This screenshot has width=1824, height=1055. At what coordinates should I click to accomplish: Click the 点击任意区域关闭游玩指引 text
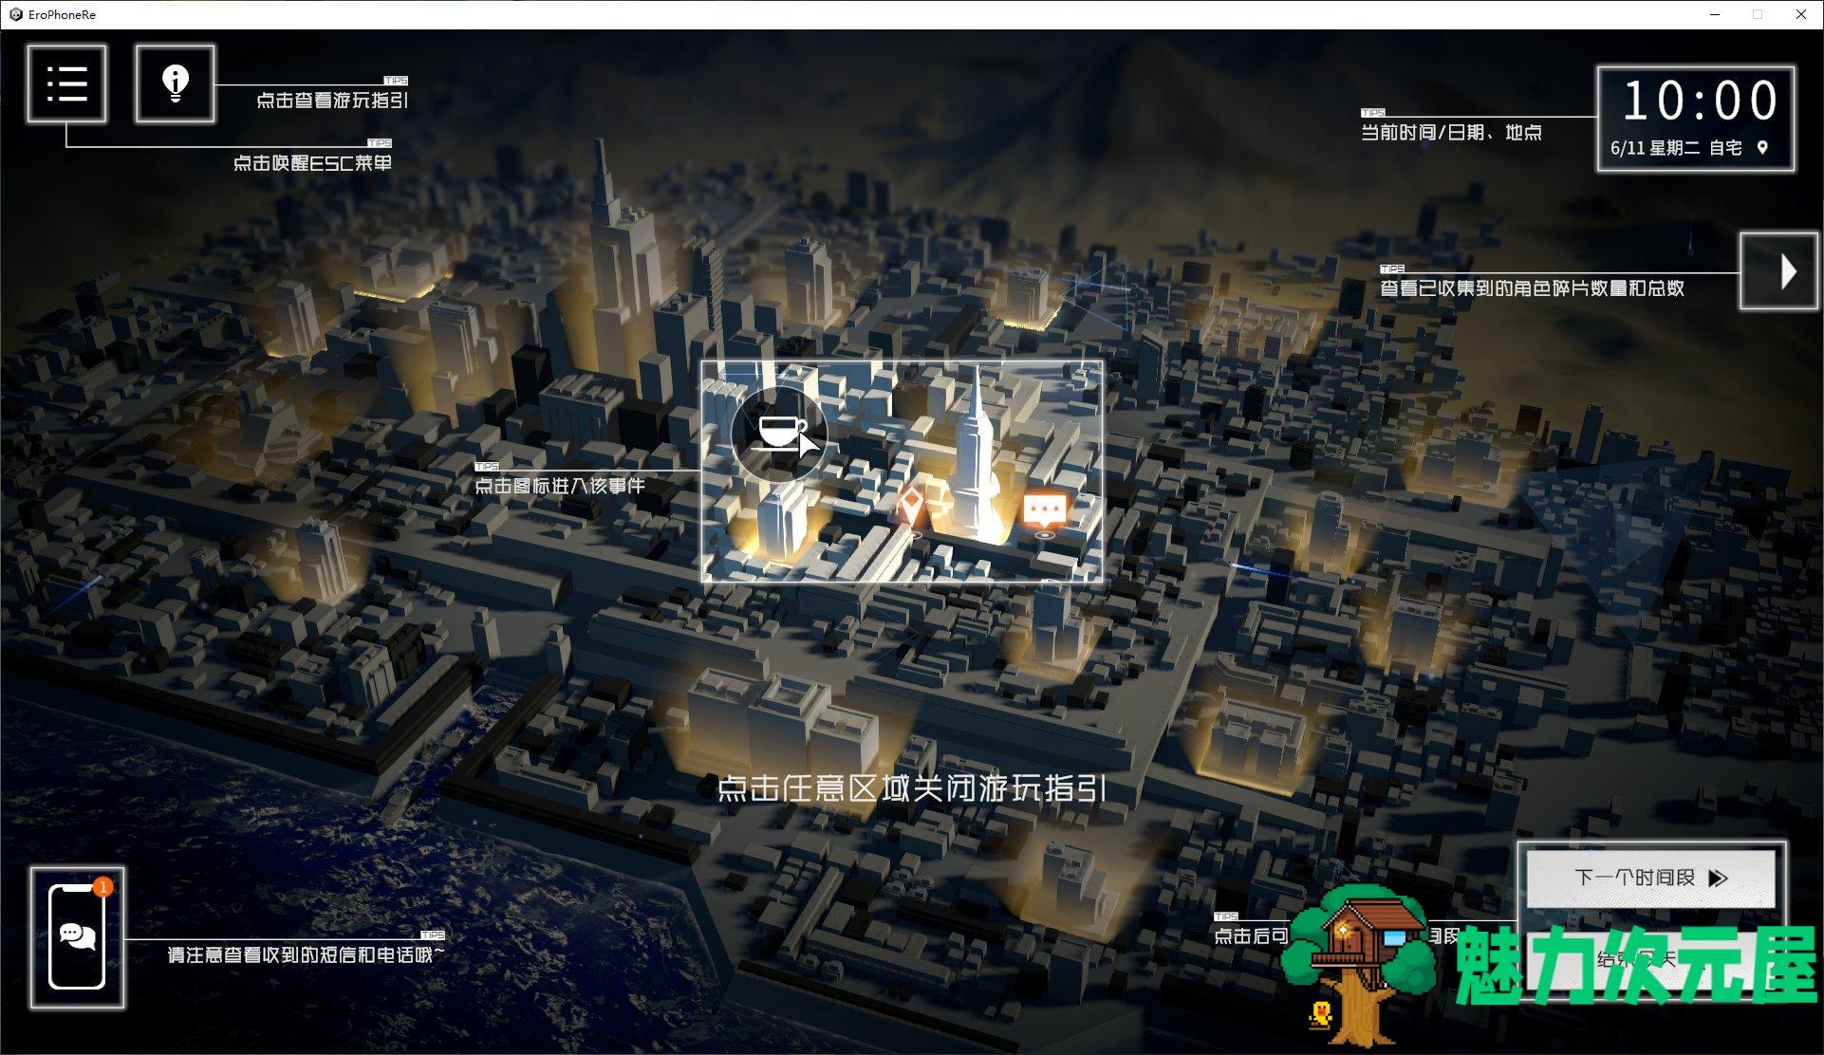[911, 788]
